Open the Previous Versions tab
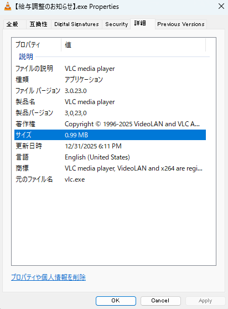The height and width of the screenshot is (309, 228). point(181,24)
